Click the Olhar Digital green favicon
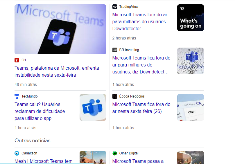 [x=115, y=153]
